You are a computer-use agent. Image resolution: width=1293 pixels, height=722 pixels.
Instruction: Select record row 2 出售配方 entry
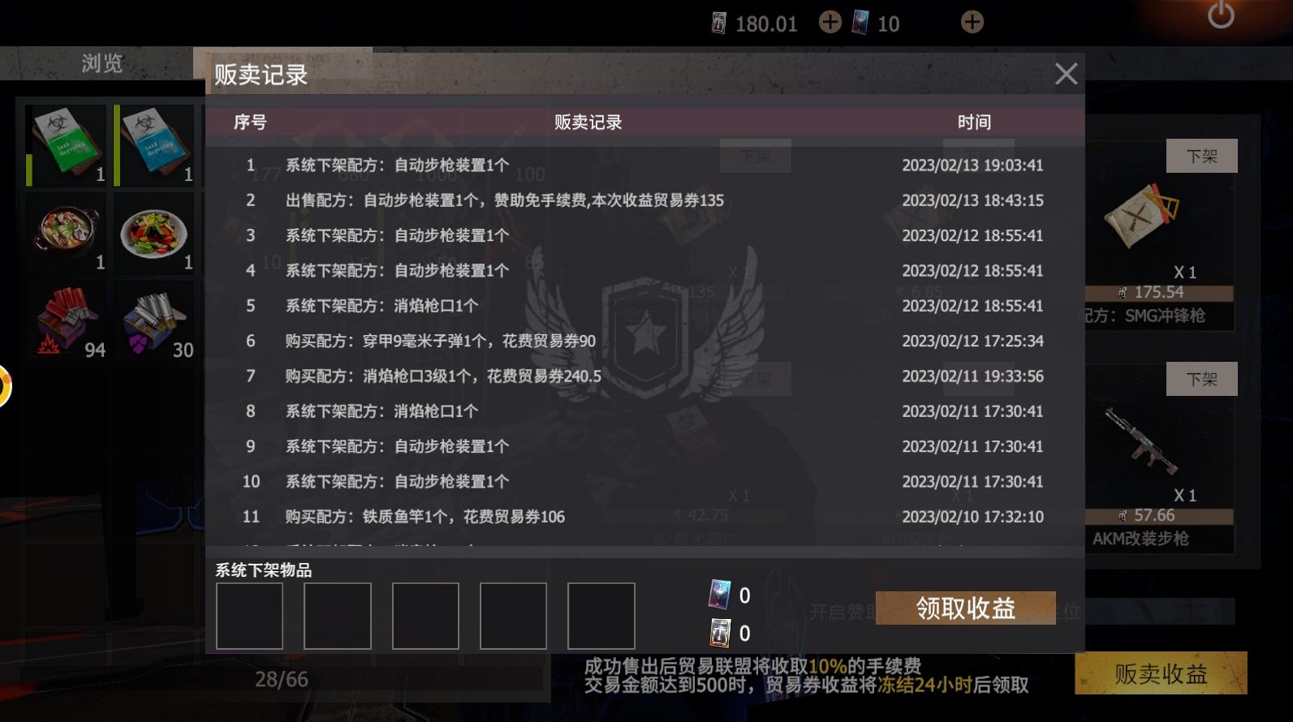point(645,200)
